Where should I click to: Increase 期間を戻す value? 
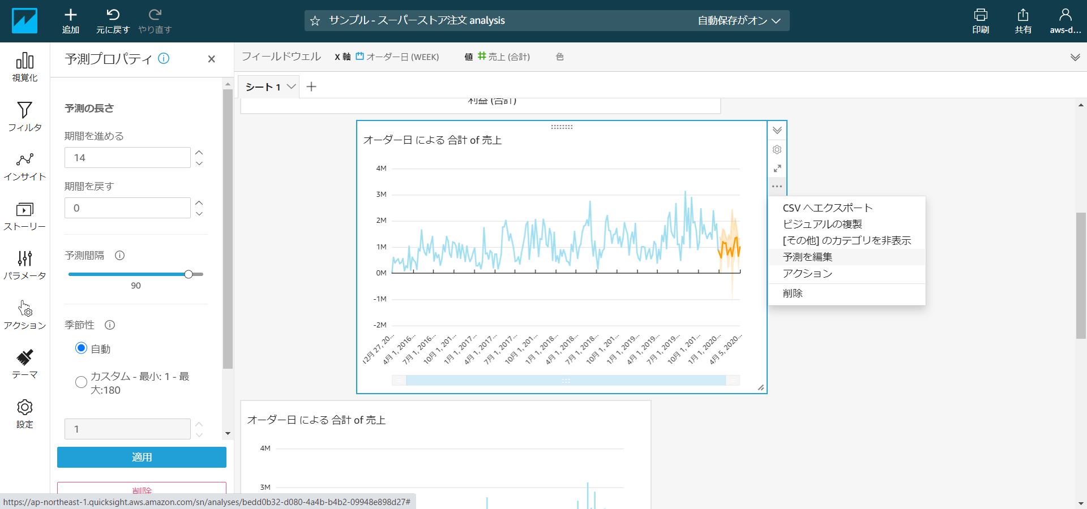click(x=199, y=202)
